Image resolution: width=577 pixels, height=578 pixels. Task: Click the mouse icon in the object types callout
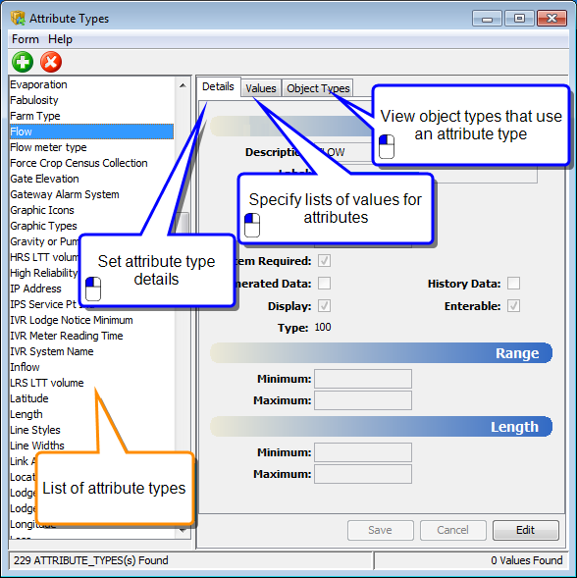pyautogui.click(x=387, y=146)
